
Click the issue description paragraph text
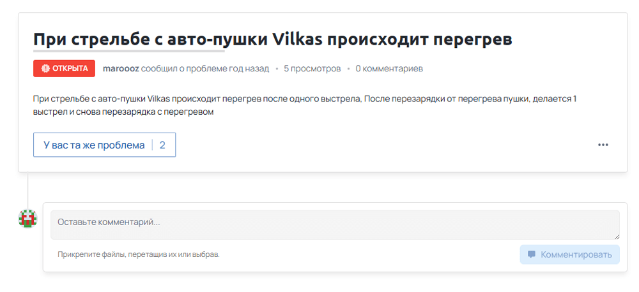point(304,106)
